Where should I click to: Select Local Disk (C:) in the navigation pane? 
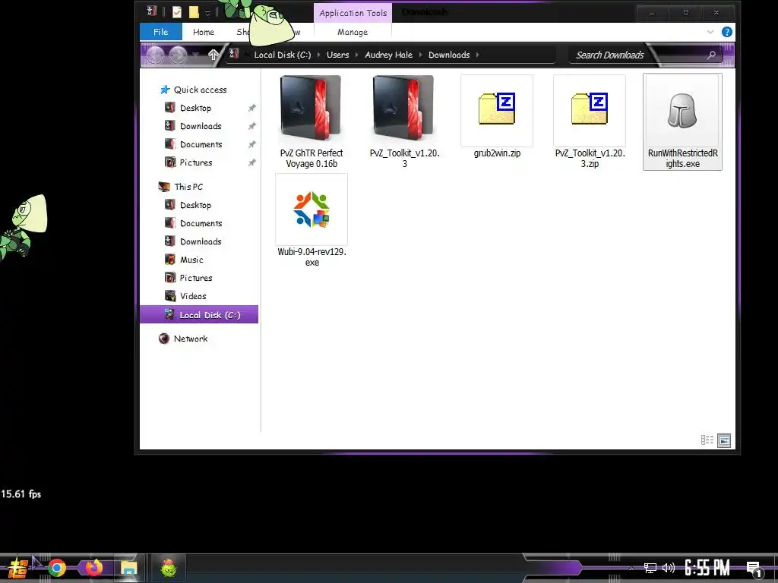tap(199, 314)
